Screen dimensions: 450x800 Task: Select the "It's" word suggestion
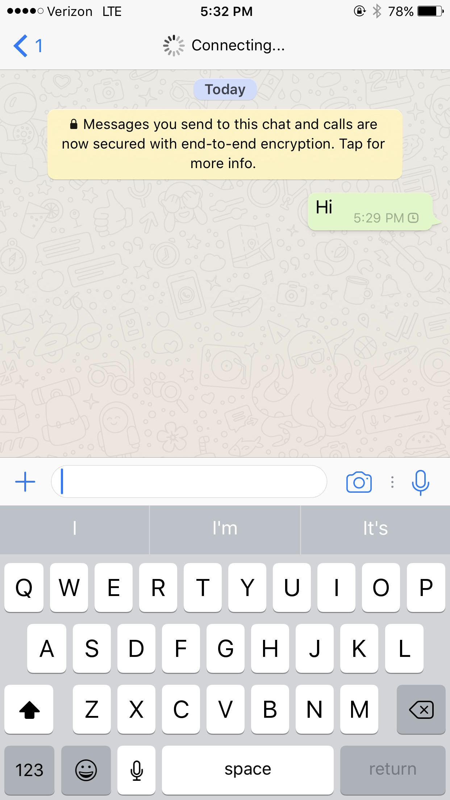pyautogui.click(x=375, y=529)
